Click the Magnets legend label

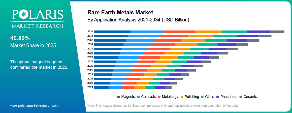click(128, 97)
